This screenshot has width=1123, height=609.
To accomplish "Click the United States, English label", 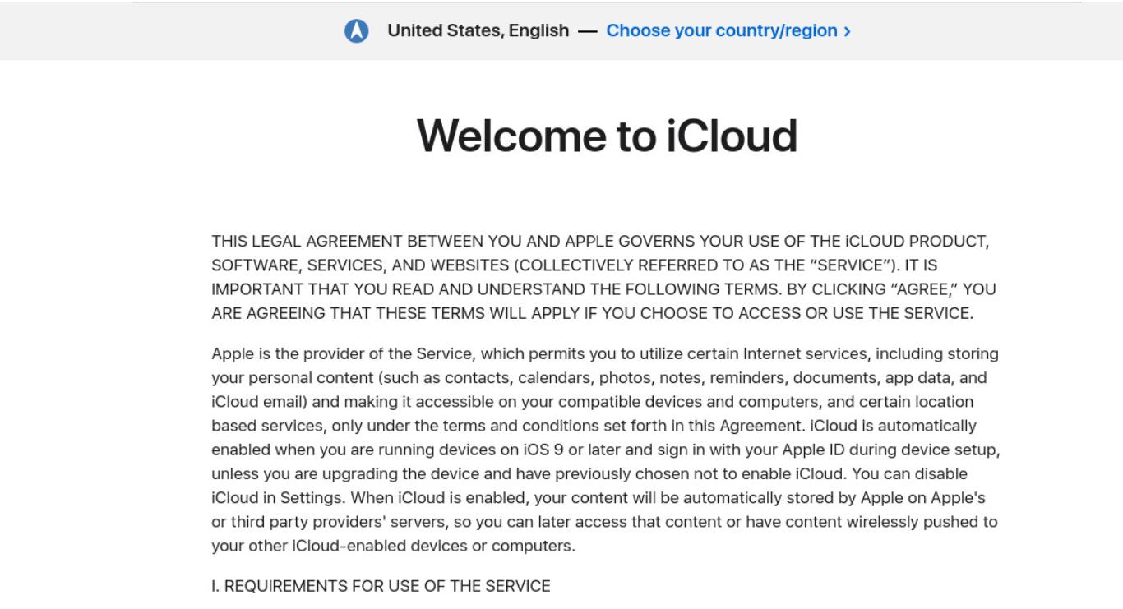I will pyautogui.click(x=478, y=31).
